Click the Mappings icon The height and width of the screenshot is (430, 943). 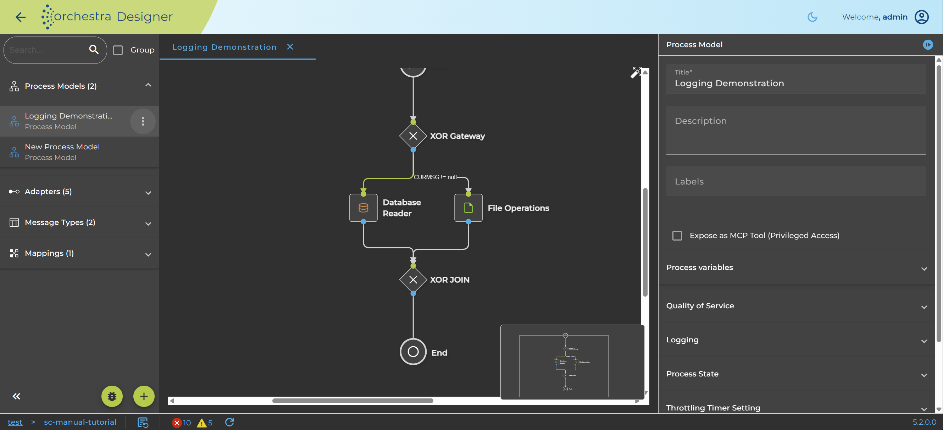point(14,253)
